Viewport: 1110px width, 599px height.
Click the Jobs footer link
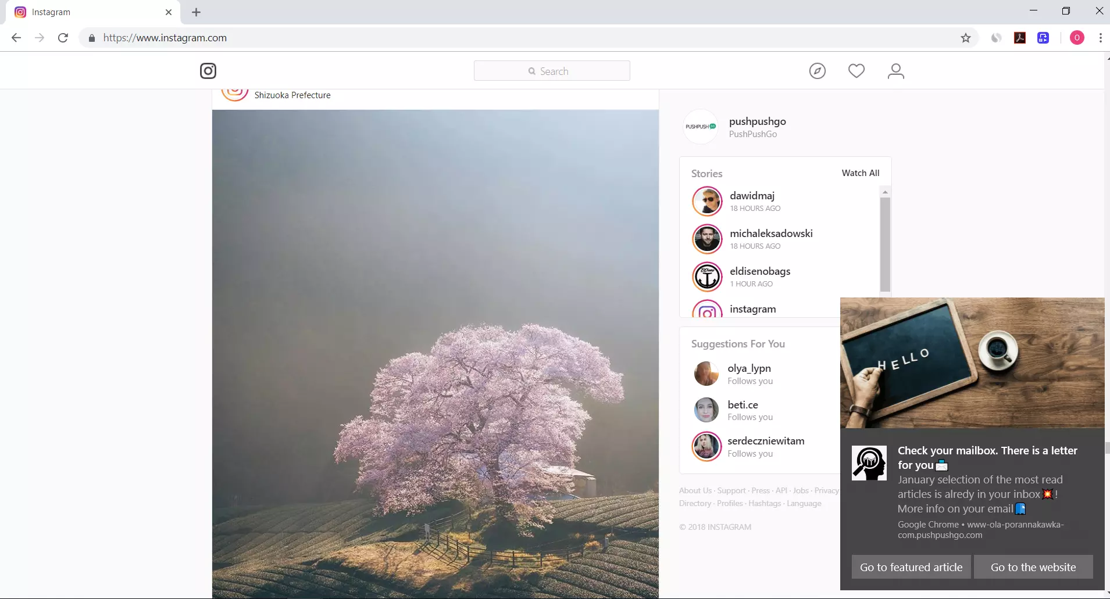801,491
